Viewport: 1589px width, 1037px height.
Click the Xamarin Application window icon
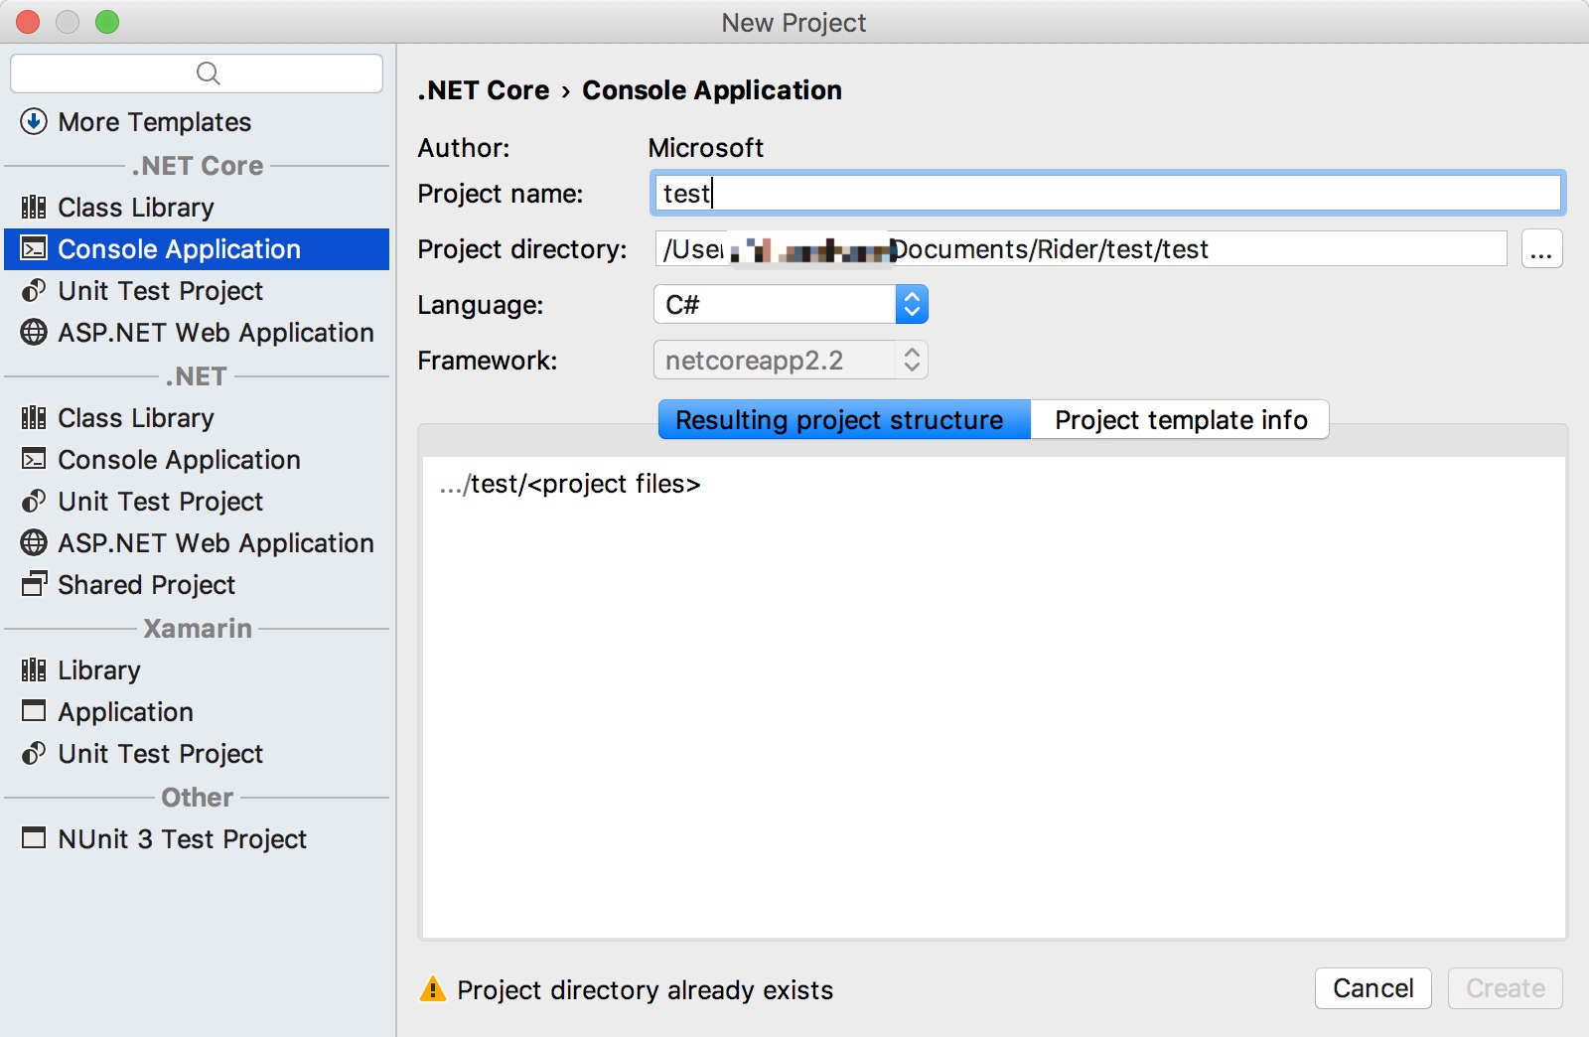coord(34,712)
